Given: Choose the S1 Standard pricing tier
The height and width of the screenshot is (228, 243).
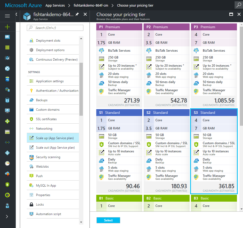Looking at the screenshot, I should (x=119, y=151).
